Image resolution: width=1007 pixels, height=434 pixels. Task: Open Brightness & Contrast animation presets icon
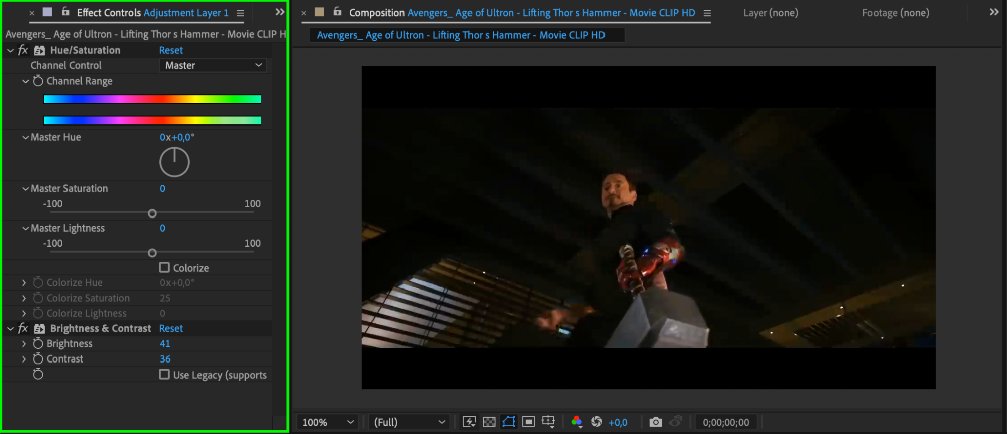click(39, 328)
